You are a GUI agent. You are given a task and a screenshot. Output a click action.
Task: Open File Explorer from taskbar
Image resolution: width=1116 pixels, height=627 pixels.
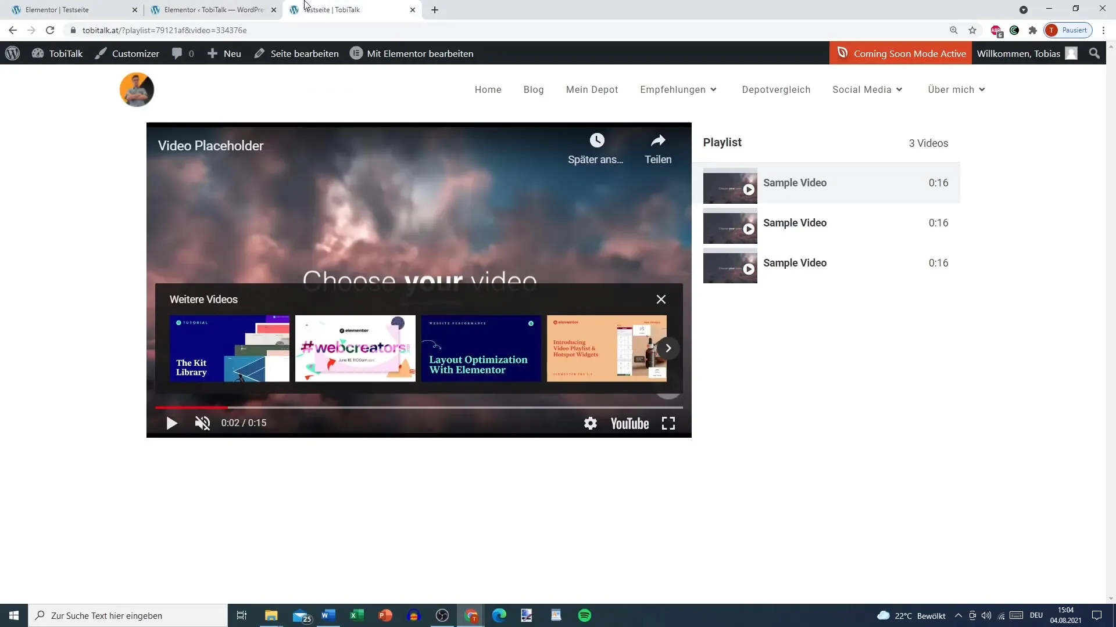tap(271, 615)
